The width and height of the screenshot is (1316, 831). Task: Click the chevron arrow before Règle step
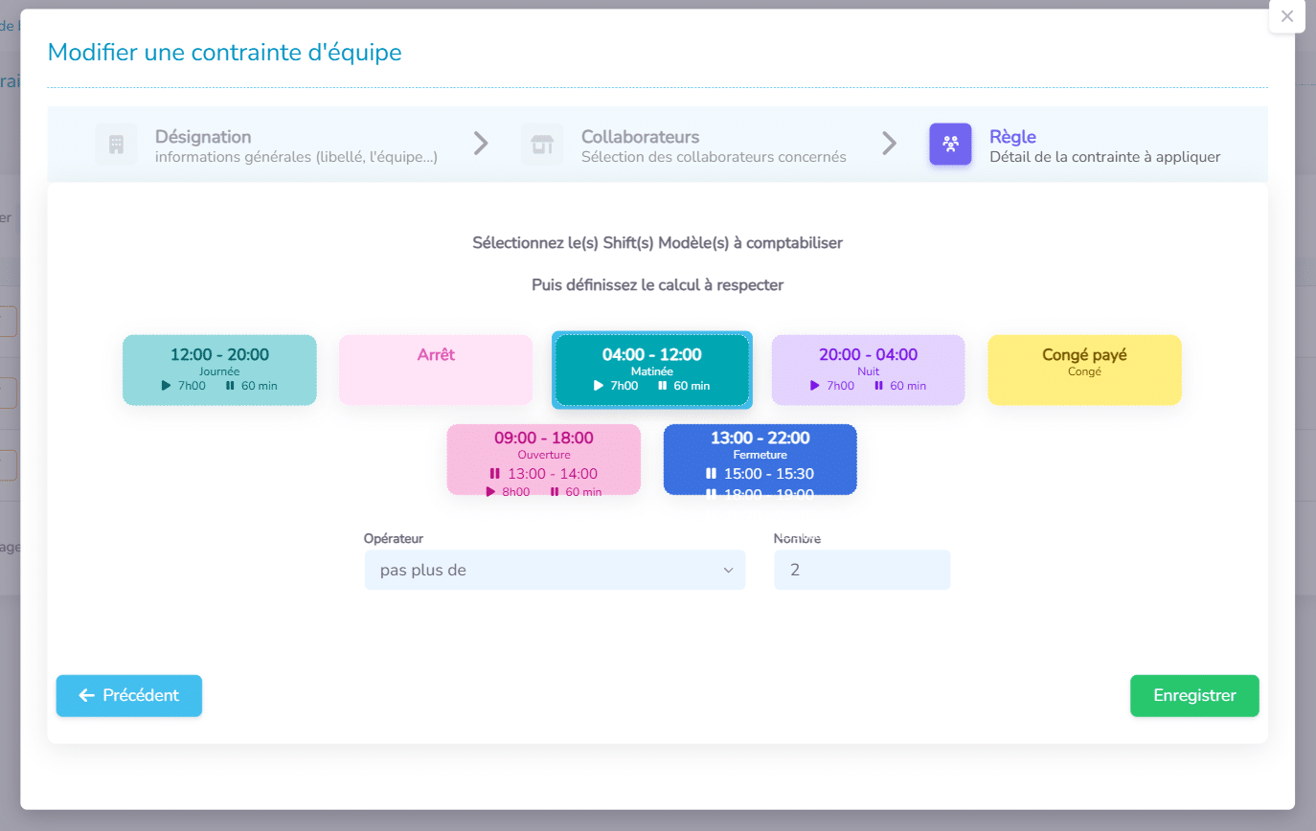(889, 144)
